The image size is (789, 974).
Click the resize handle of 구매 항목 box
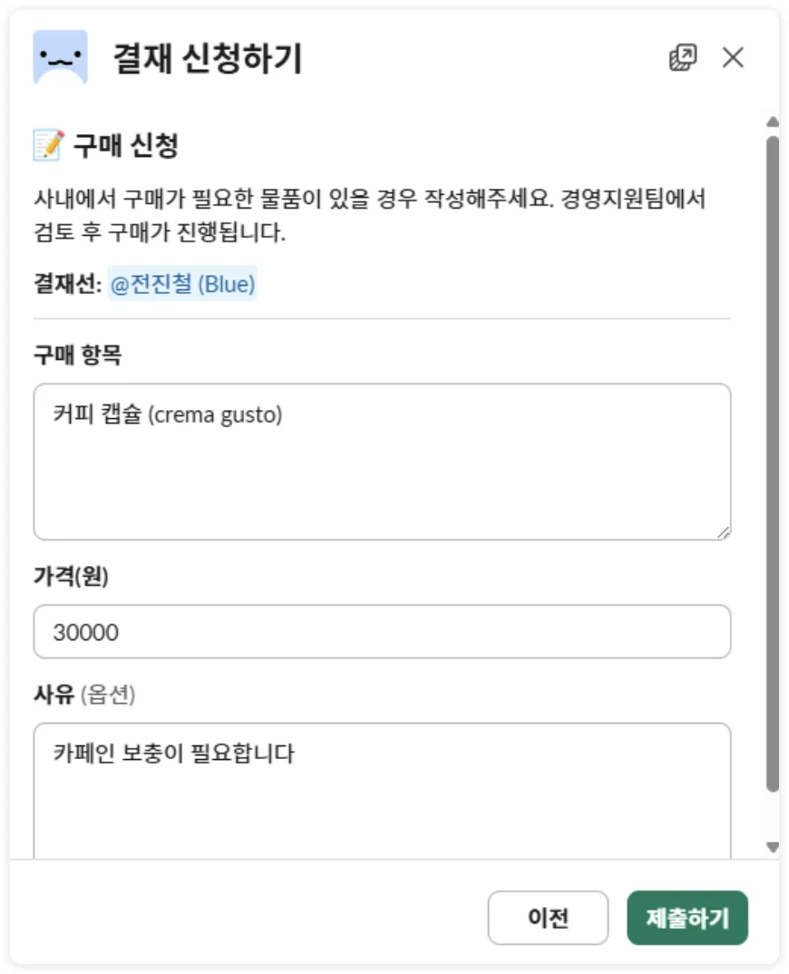723,532
